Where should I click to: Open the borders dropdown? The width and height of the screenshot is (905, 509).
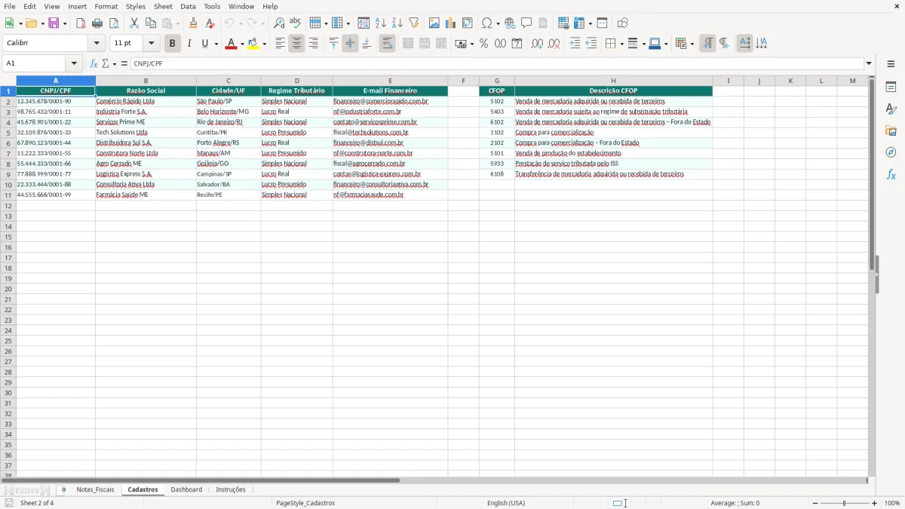621,43
